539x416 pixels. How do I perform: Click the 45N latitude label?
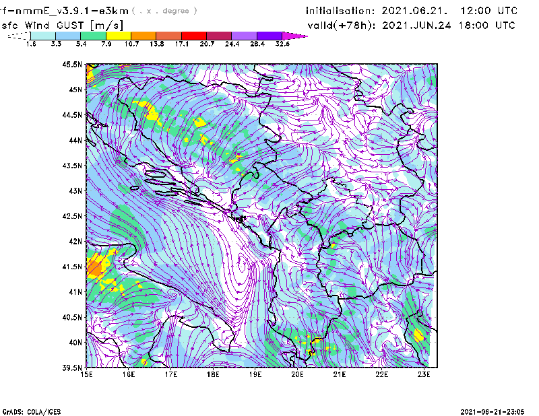coord(75,90)
